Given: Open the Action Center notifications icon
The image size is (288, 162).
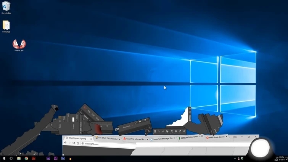Looking at the screenshot, I should click(286, 159).
